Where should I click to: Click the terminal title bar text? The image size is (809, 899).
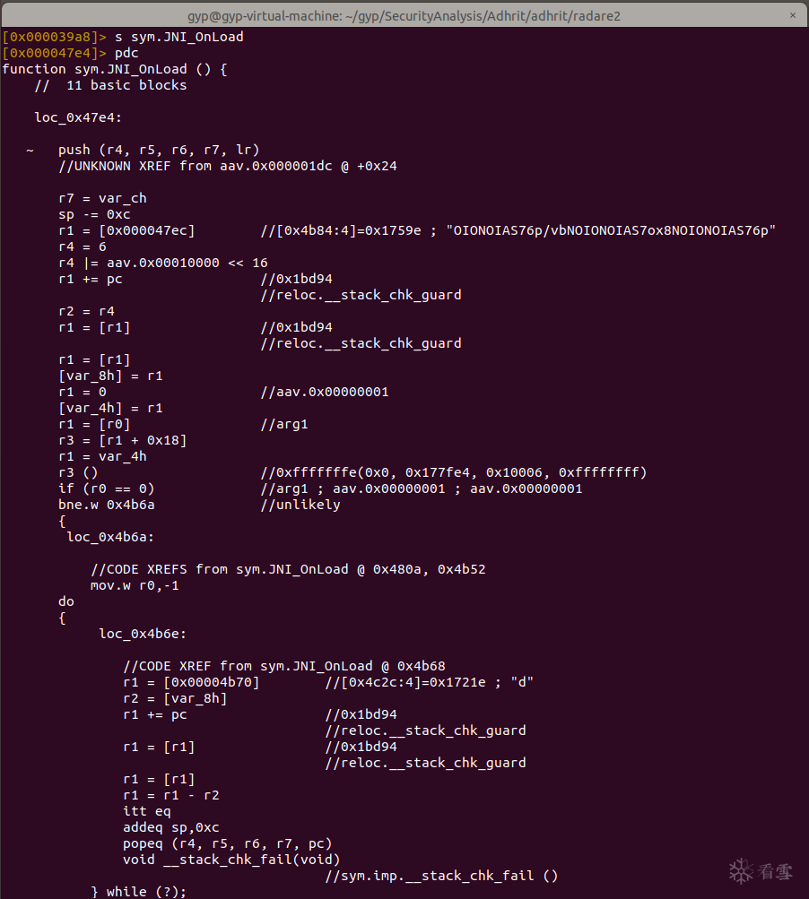(404, 15)
